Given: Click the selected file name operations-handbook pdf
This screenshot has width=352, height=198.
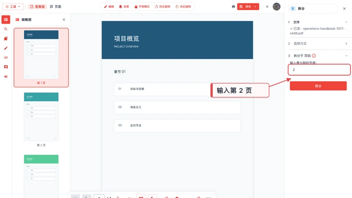Looking at the screenshot, I should (x=317, y=31).
